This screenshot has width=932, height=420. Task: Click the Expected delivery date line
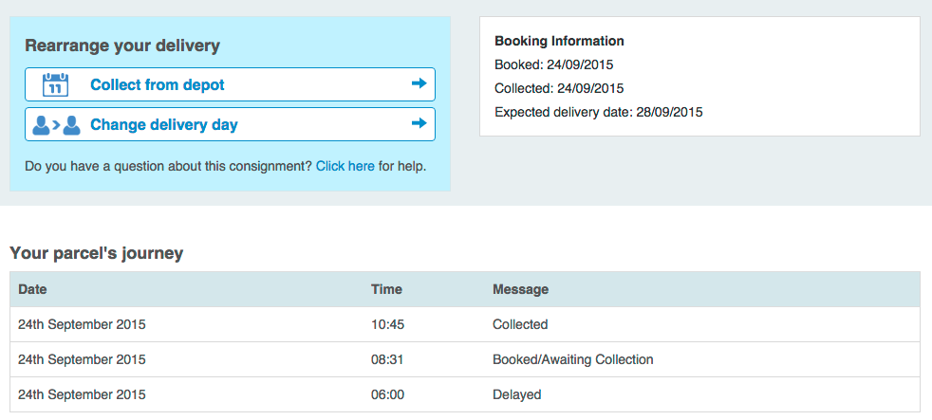coord(598,112)
